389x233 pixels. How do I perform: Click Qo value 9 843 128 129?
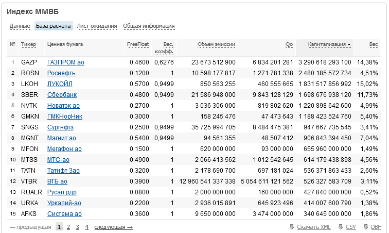[x=273, y=95]
